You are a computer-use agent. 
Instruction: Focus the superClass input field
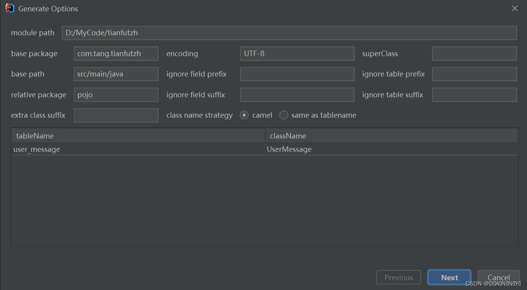(x=474, y=54)
